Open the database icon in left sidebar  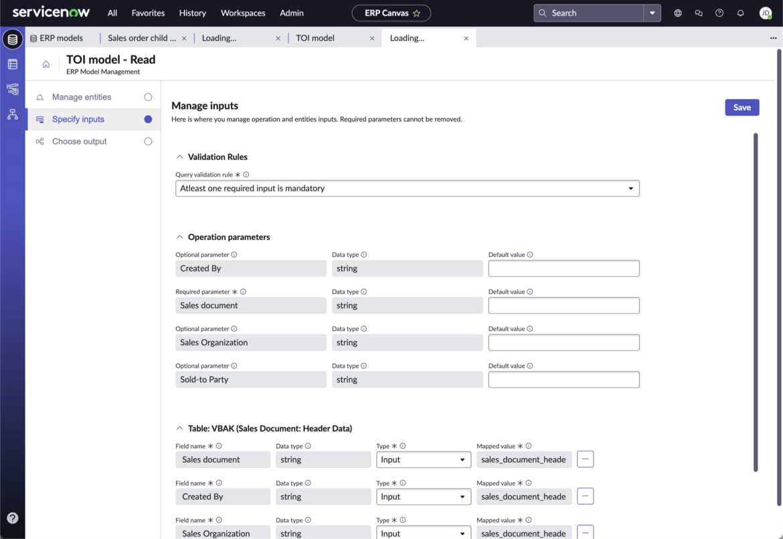13,39
